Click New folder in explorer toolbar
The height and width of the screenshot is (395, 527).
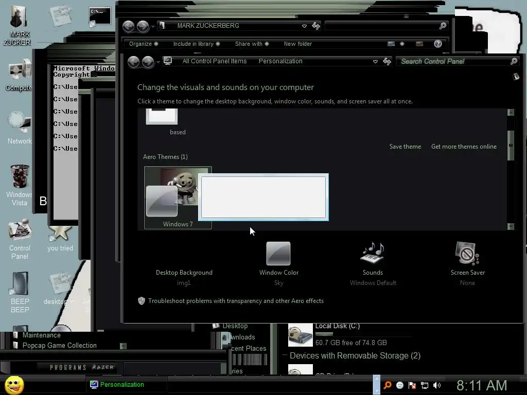pos(298,44)
